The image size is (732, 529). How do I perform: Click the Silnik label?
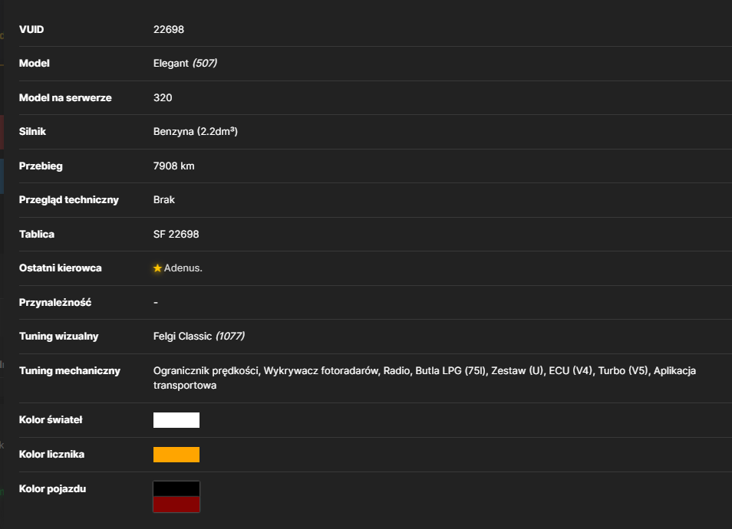click(x=32, y=132)
